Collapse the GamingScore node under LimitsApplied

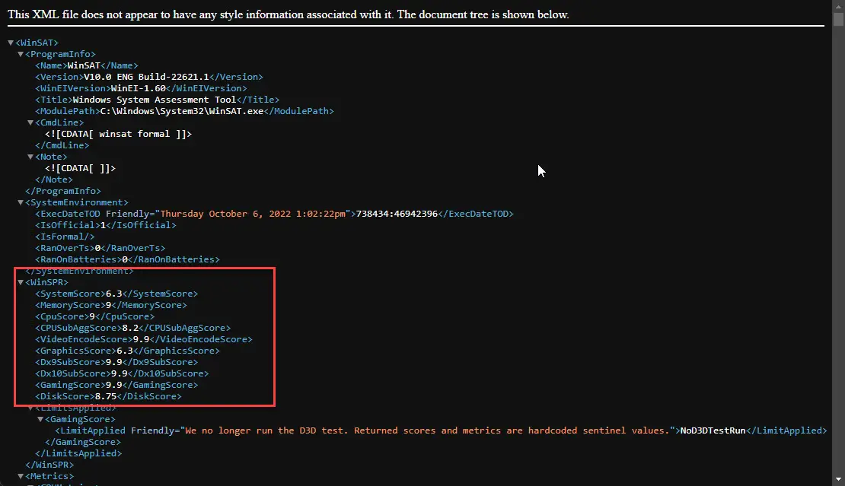[40, 419]
